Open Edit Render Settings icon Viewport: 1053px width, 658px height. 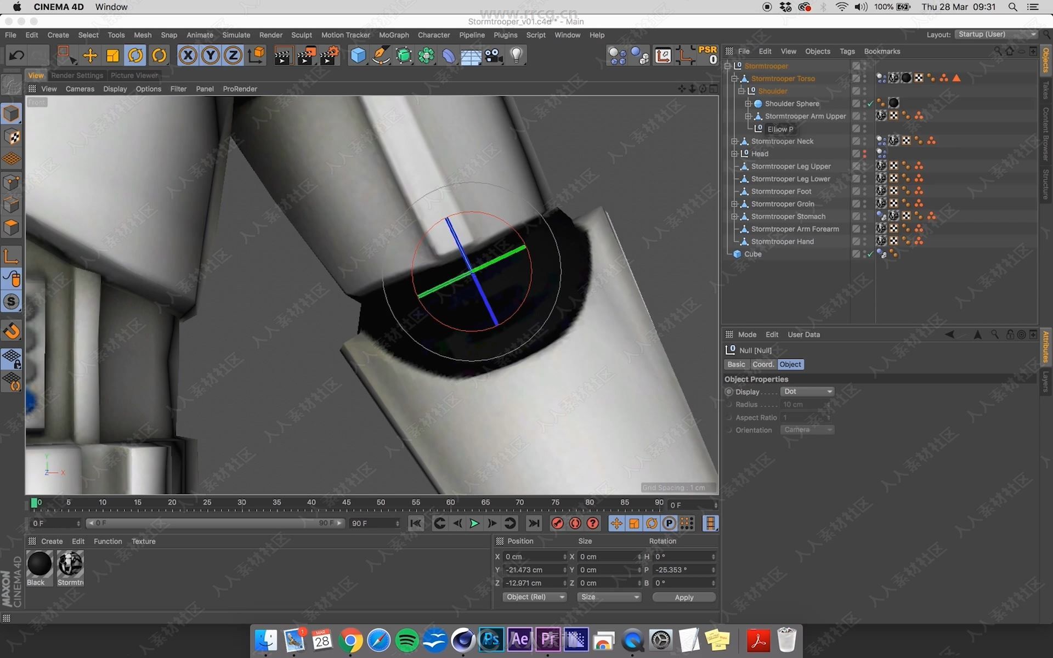329,55
